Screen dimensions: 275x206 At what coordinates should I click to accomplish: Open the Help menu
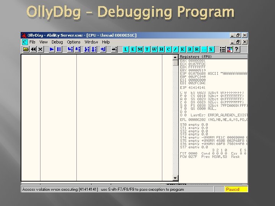[x=106, y=42]
